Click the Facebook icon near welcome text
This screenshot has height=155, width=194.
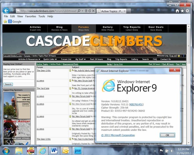184,56
